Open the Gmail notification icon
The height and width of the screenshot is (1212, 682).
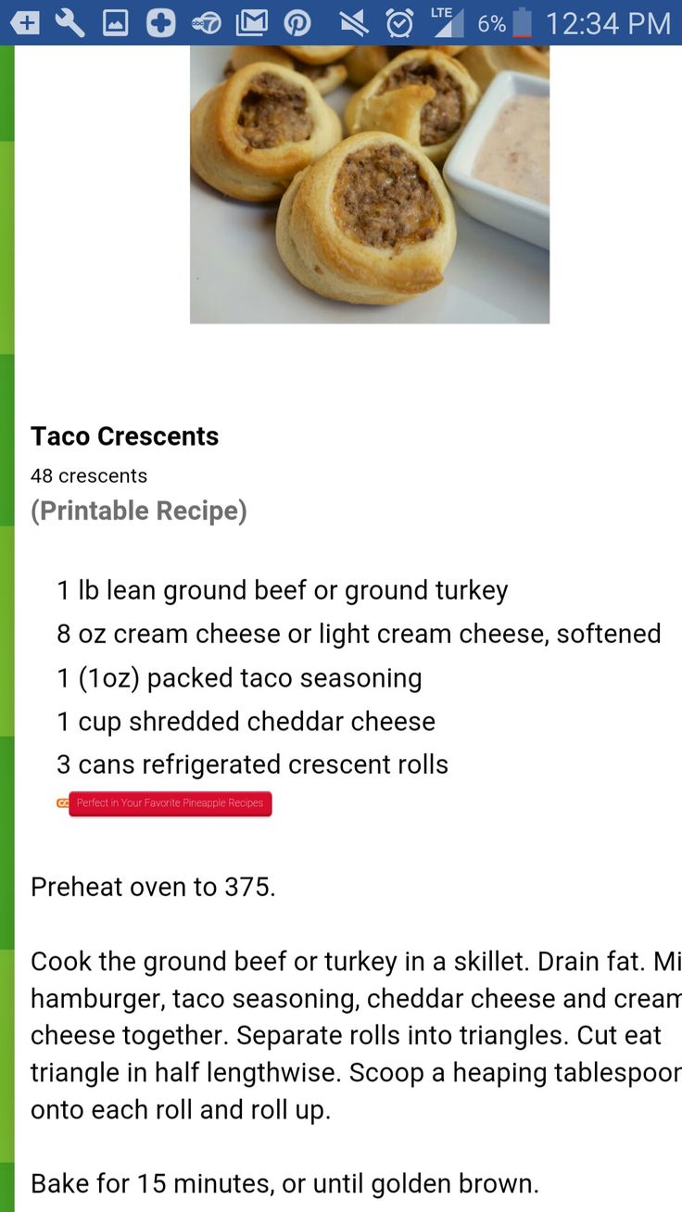[251, 22]
